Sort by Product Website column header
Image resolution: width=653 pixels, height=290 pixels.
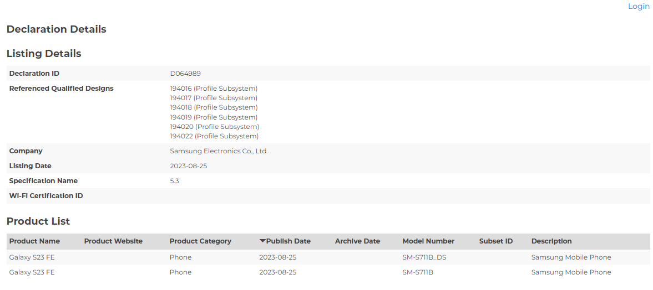click(113, 241)
